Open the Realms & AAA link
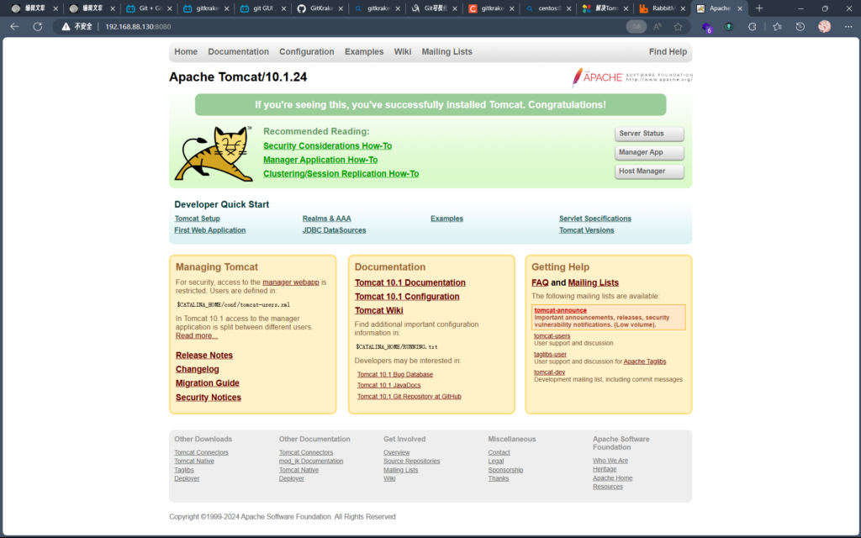861x538 pixels. tap(327, 219)
